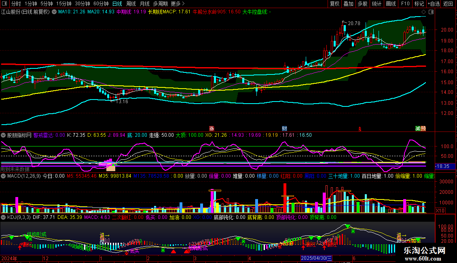This screenshot has height=263, width=457.
Task: Switch to 5分钟 period
Action: (47, 4)
